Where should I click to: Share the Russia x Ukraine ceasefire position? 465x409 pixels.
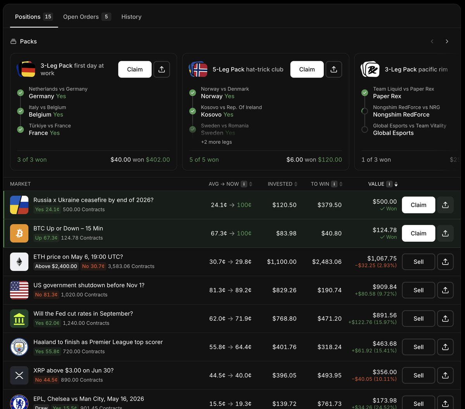coord(445,205)
